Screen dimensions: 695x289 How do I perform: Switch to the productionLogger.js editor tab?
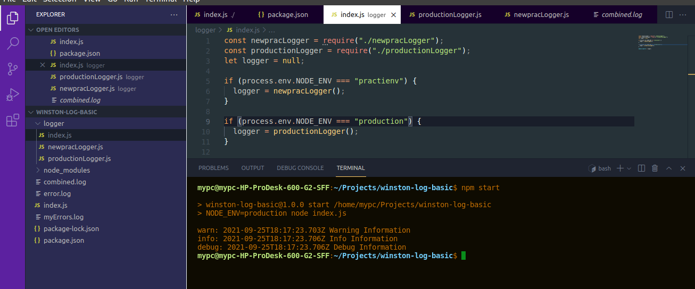[445, 15]
